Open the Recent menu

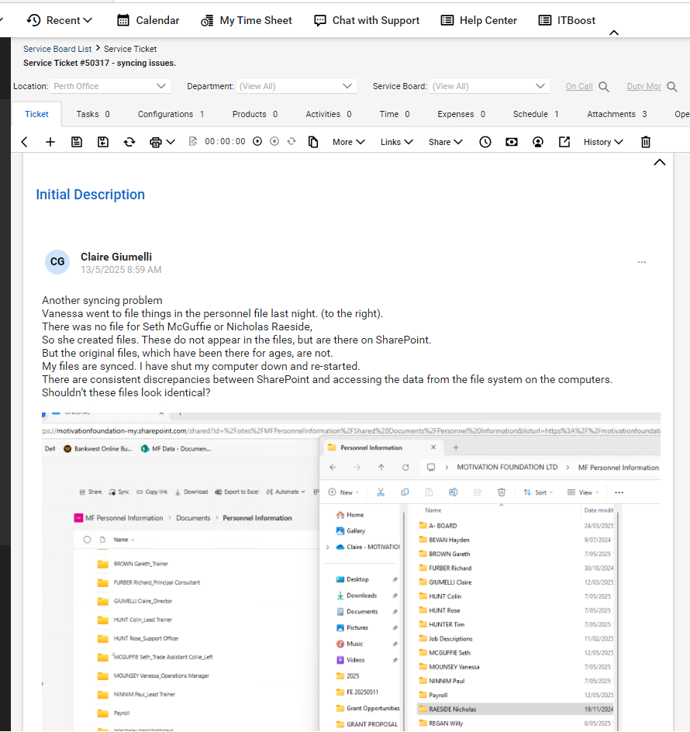tap(59, 20)
